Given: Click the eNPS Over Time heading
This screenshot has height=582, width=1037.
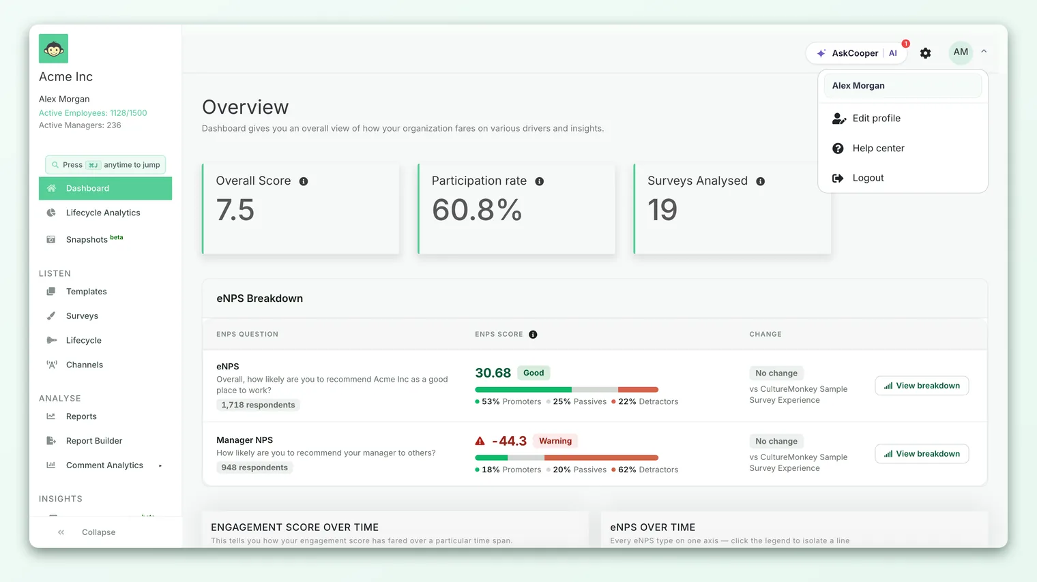Looking at the screenshot, I should (653, 527).
